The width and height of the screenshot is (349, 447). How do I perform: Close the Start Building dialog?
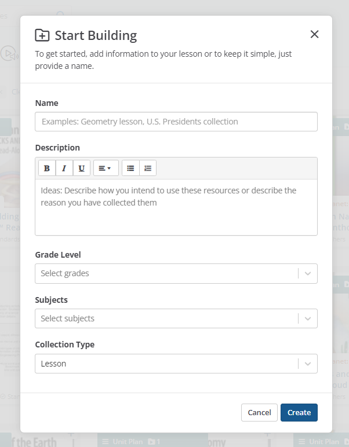pyautogui.click(x=314, y=34)
